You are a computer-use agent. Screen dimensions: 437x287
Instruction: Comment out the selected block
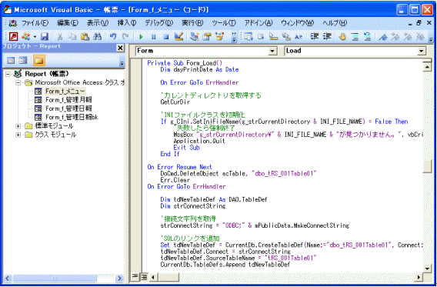[355, 36]
